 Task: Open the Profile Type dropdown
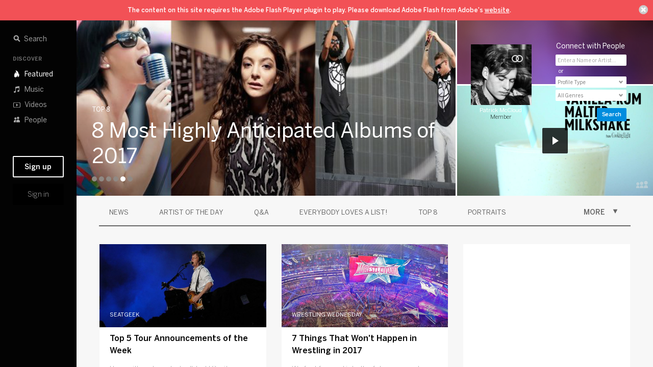point(591,82)
